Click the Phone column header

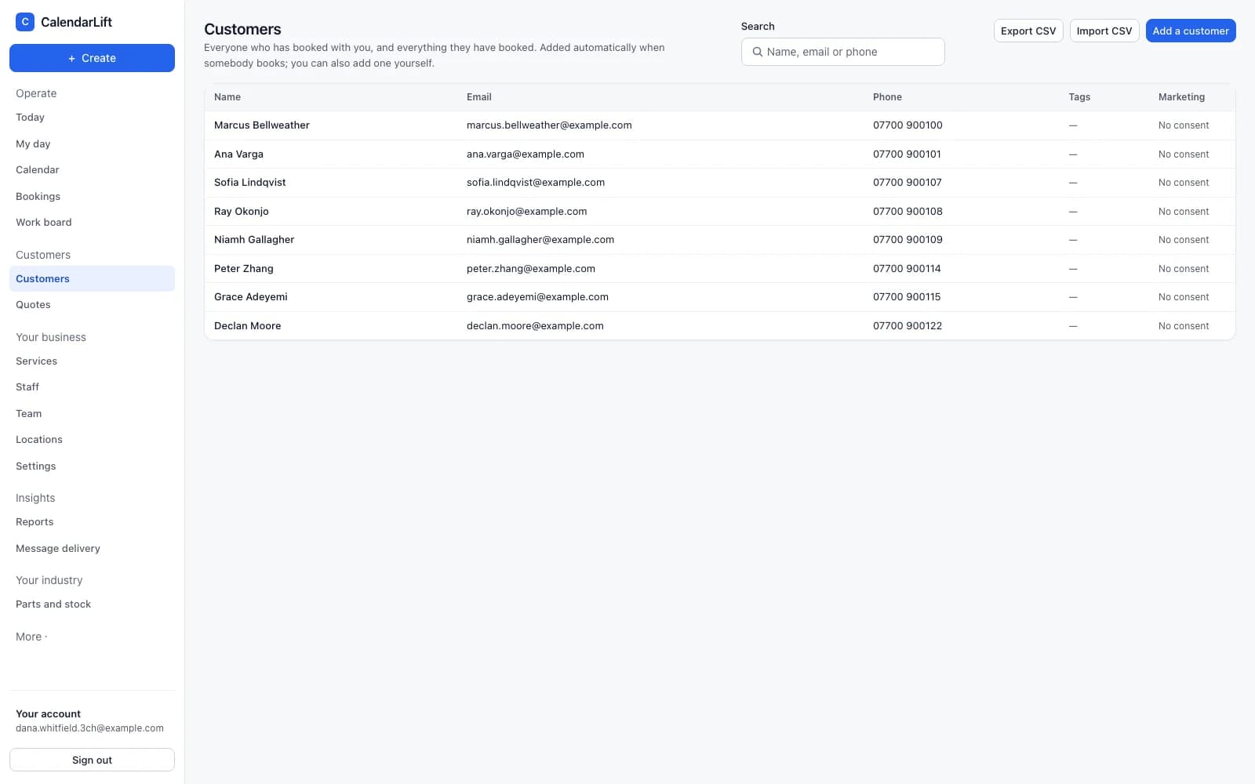(x=887, y=97)
